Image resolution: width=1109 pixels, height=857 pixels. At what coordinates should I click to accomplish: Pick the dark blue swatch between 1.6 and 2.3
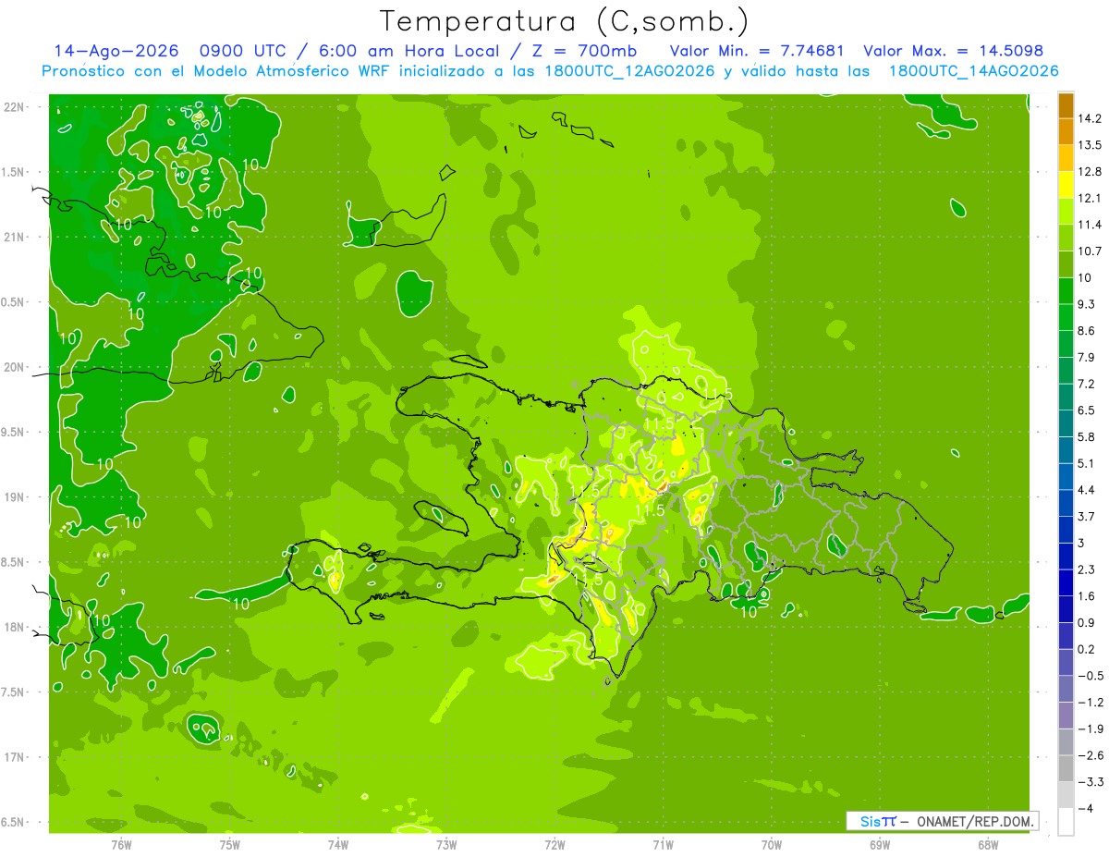click(x=1066, y=583)
